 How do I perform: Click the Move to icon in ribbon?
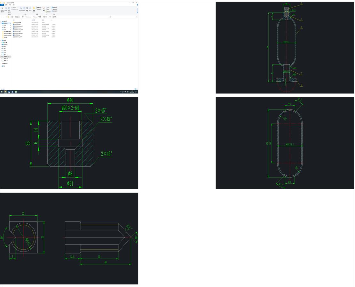click(20, 9)
